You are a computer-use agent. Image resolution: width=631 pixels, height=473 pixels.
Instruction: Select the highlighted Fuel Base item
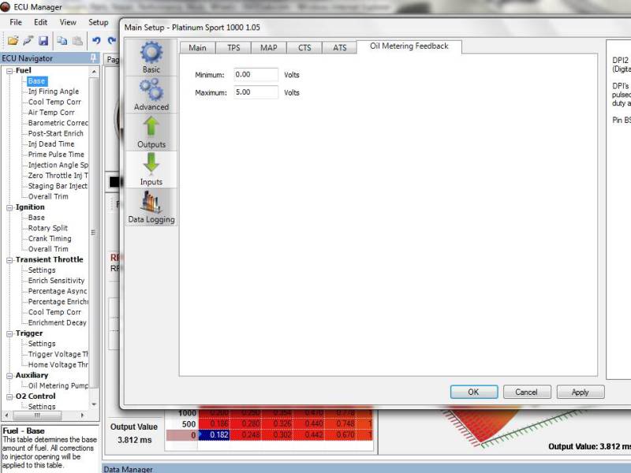click(x=36, y=81)
